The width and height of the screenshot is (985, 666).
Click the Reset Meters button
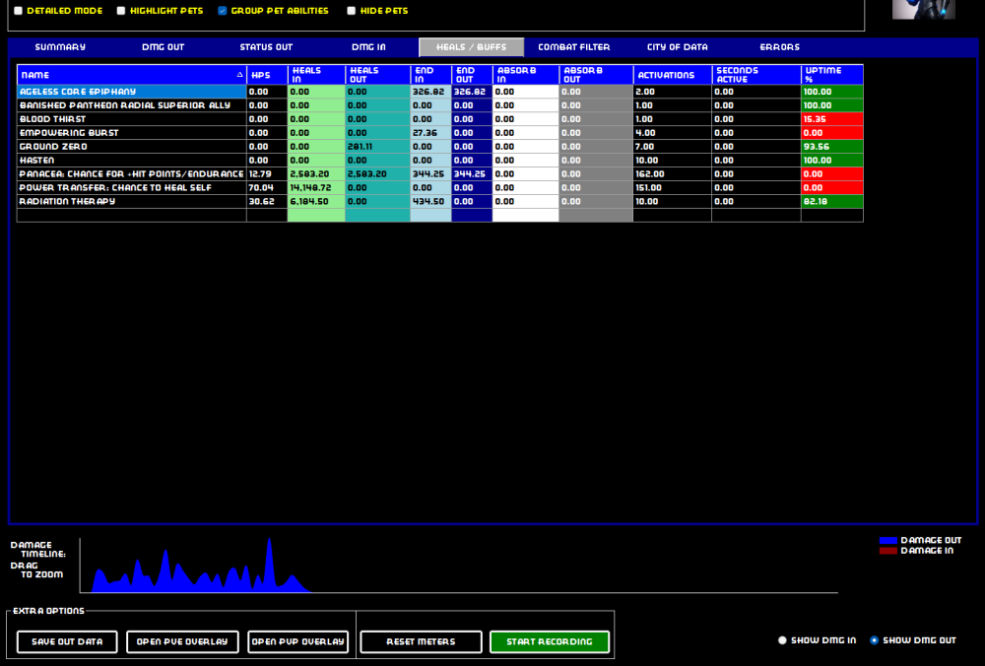click(421, 642)
